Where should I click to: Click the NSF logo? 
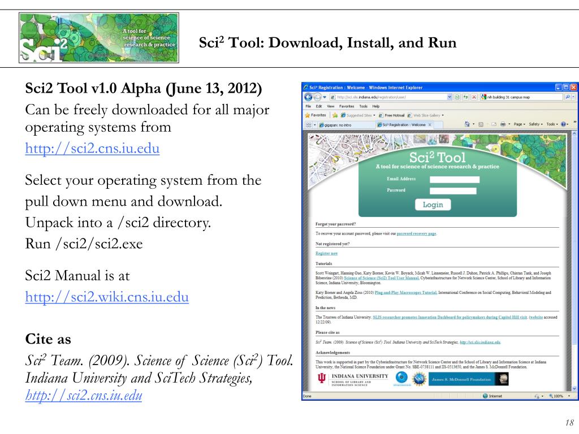pos(419,379)
